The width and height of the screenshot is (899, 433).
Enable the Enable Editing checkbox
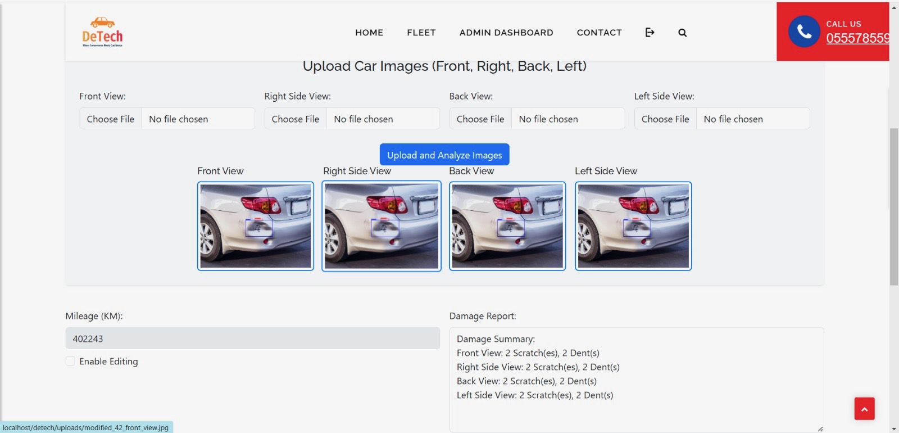coord(70,361)
